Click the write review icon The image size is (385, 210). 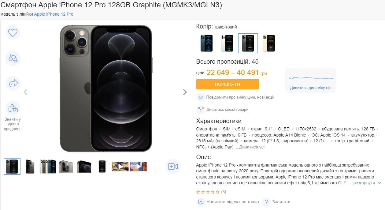[201, 202]
